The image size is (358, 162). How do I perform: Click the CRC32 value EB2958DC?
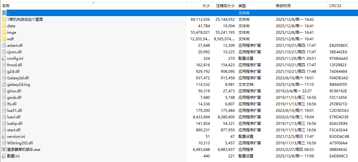click(x=338, y=45)
